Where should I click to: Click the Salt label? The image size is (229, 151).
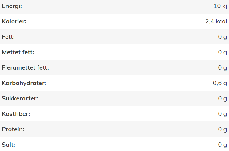pyautogui.click(x=8, y=145)
